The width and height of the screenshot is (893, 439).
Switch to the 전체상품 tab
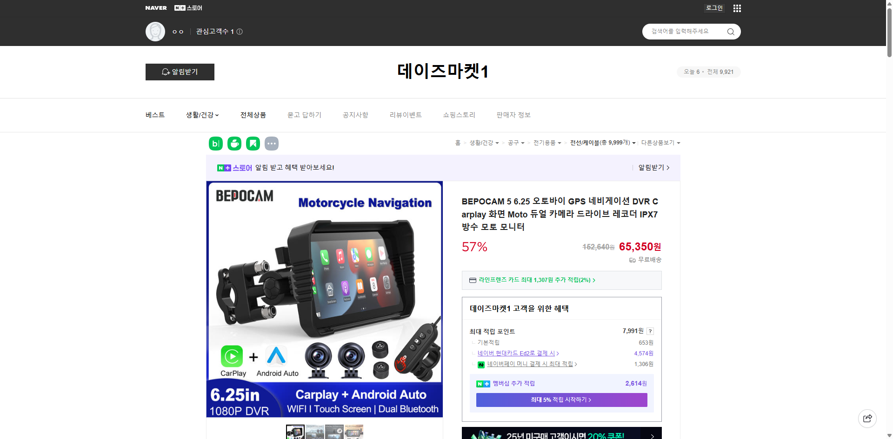click(253, 115)
